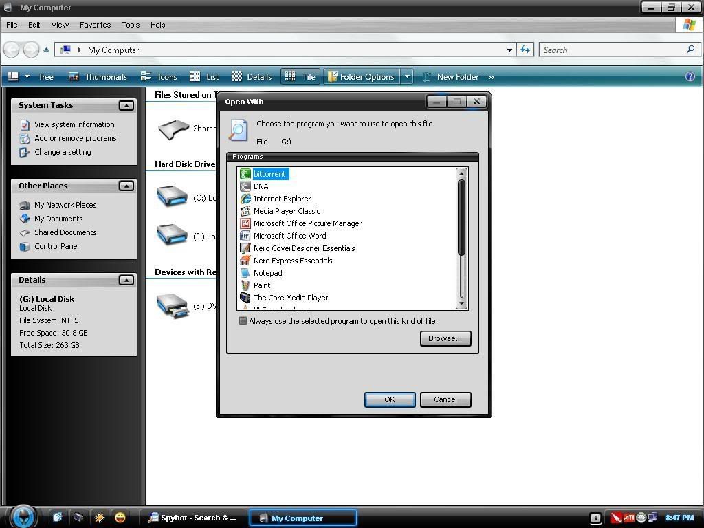Click the (C:) hard disk drive icon

pos(173,196)
